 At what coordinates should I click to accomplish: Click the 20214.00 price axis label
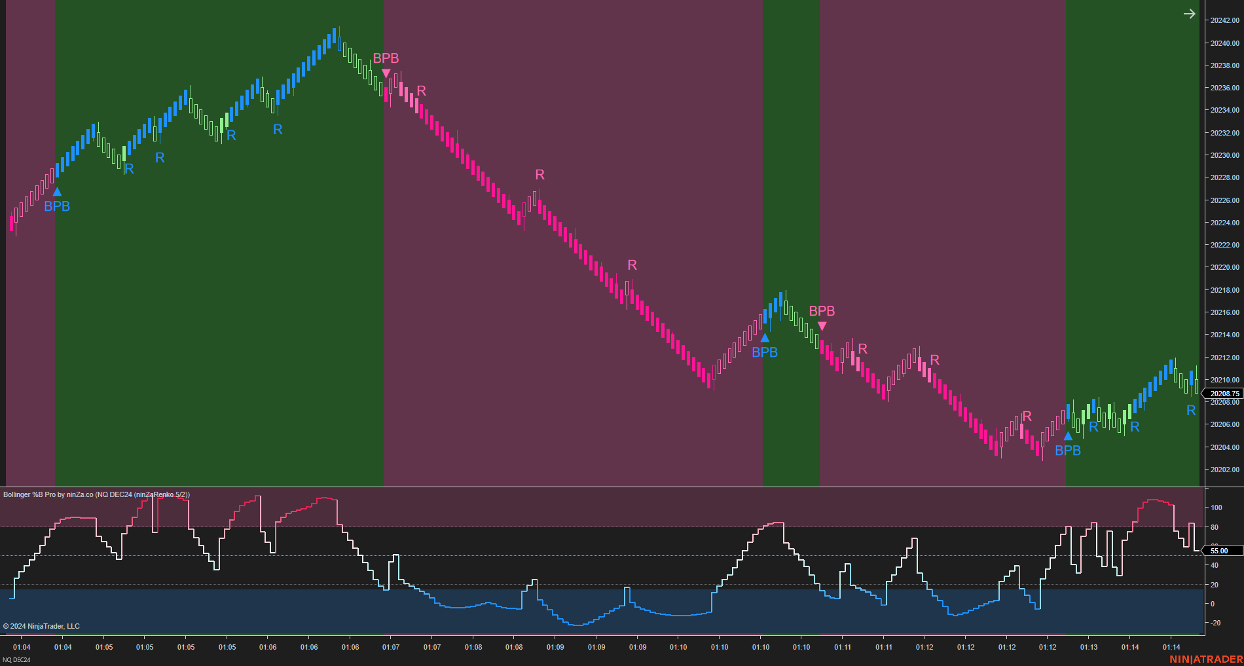(x=1224, y=335)
